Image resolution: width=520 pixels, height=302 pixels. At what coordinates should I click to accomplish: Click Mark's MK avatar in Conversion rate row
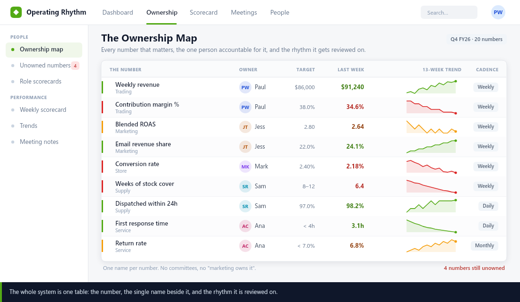click(245, 167)
